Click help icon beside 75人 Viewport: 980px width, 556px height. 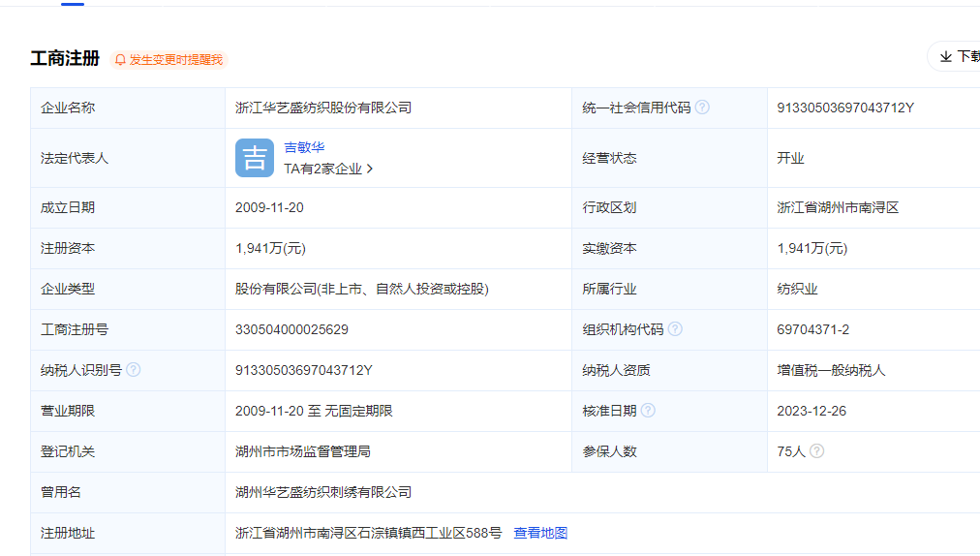tap(817, 451)
